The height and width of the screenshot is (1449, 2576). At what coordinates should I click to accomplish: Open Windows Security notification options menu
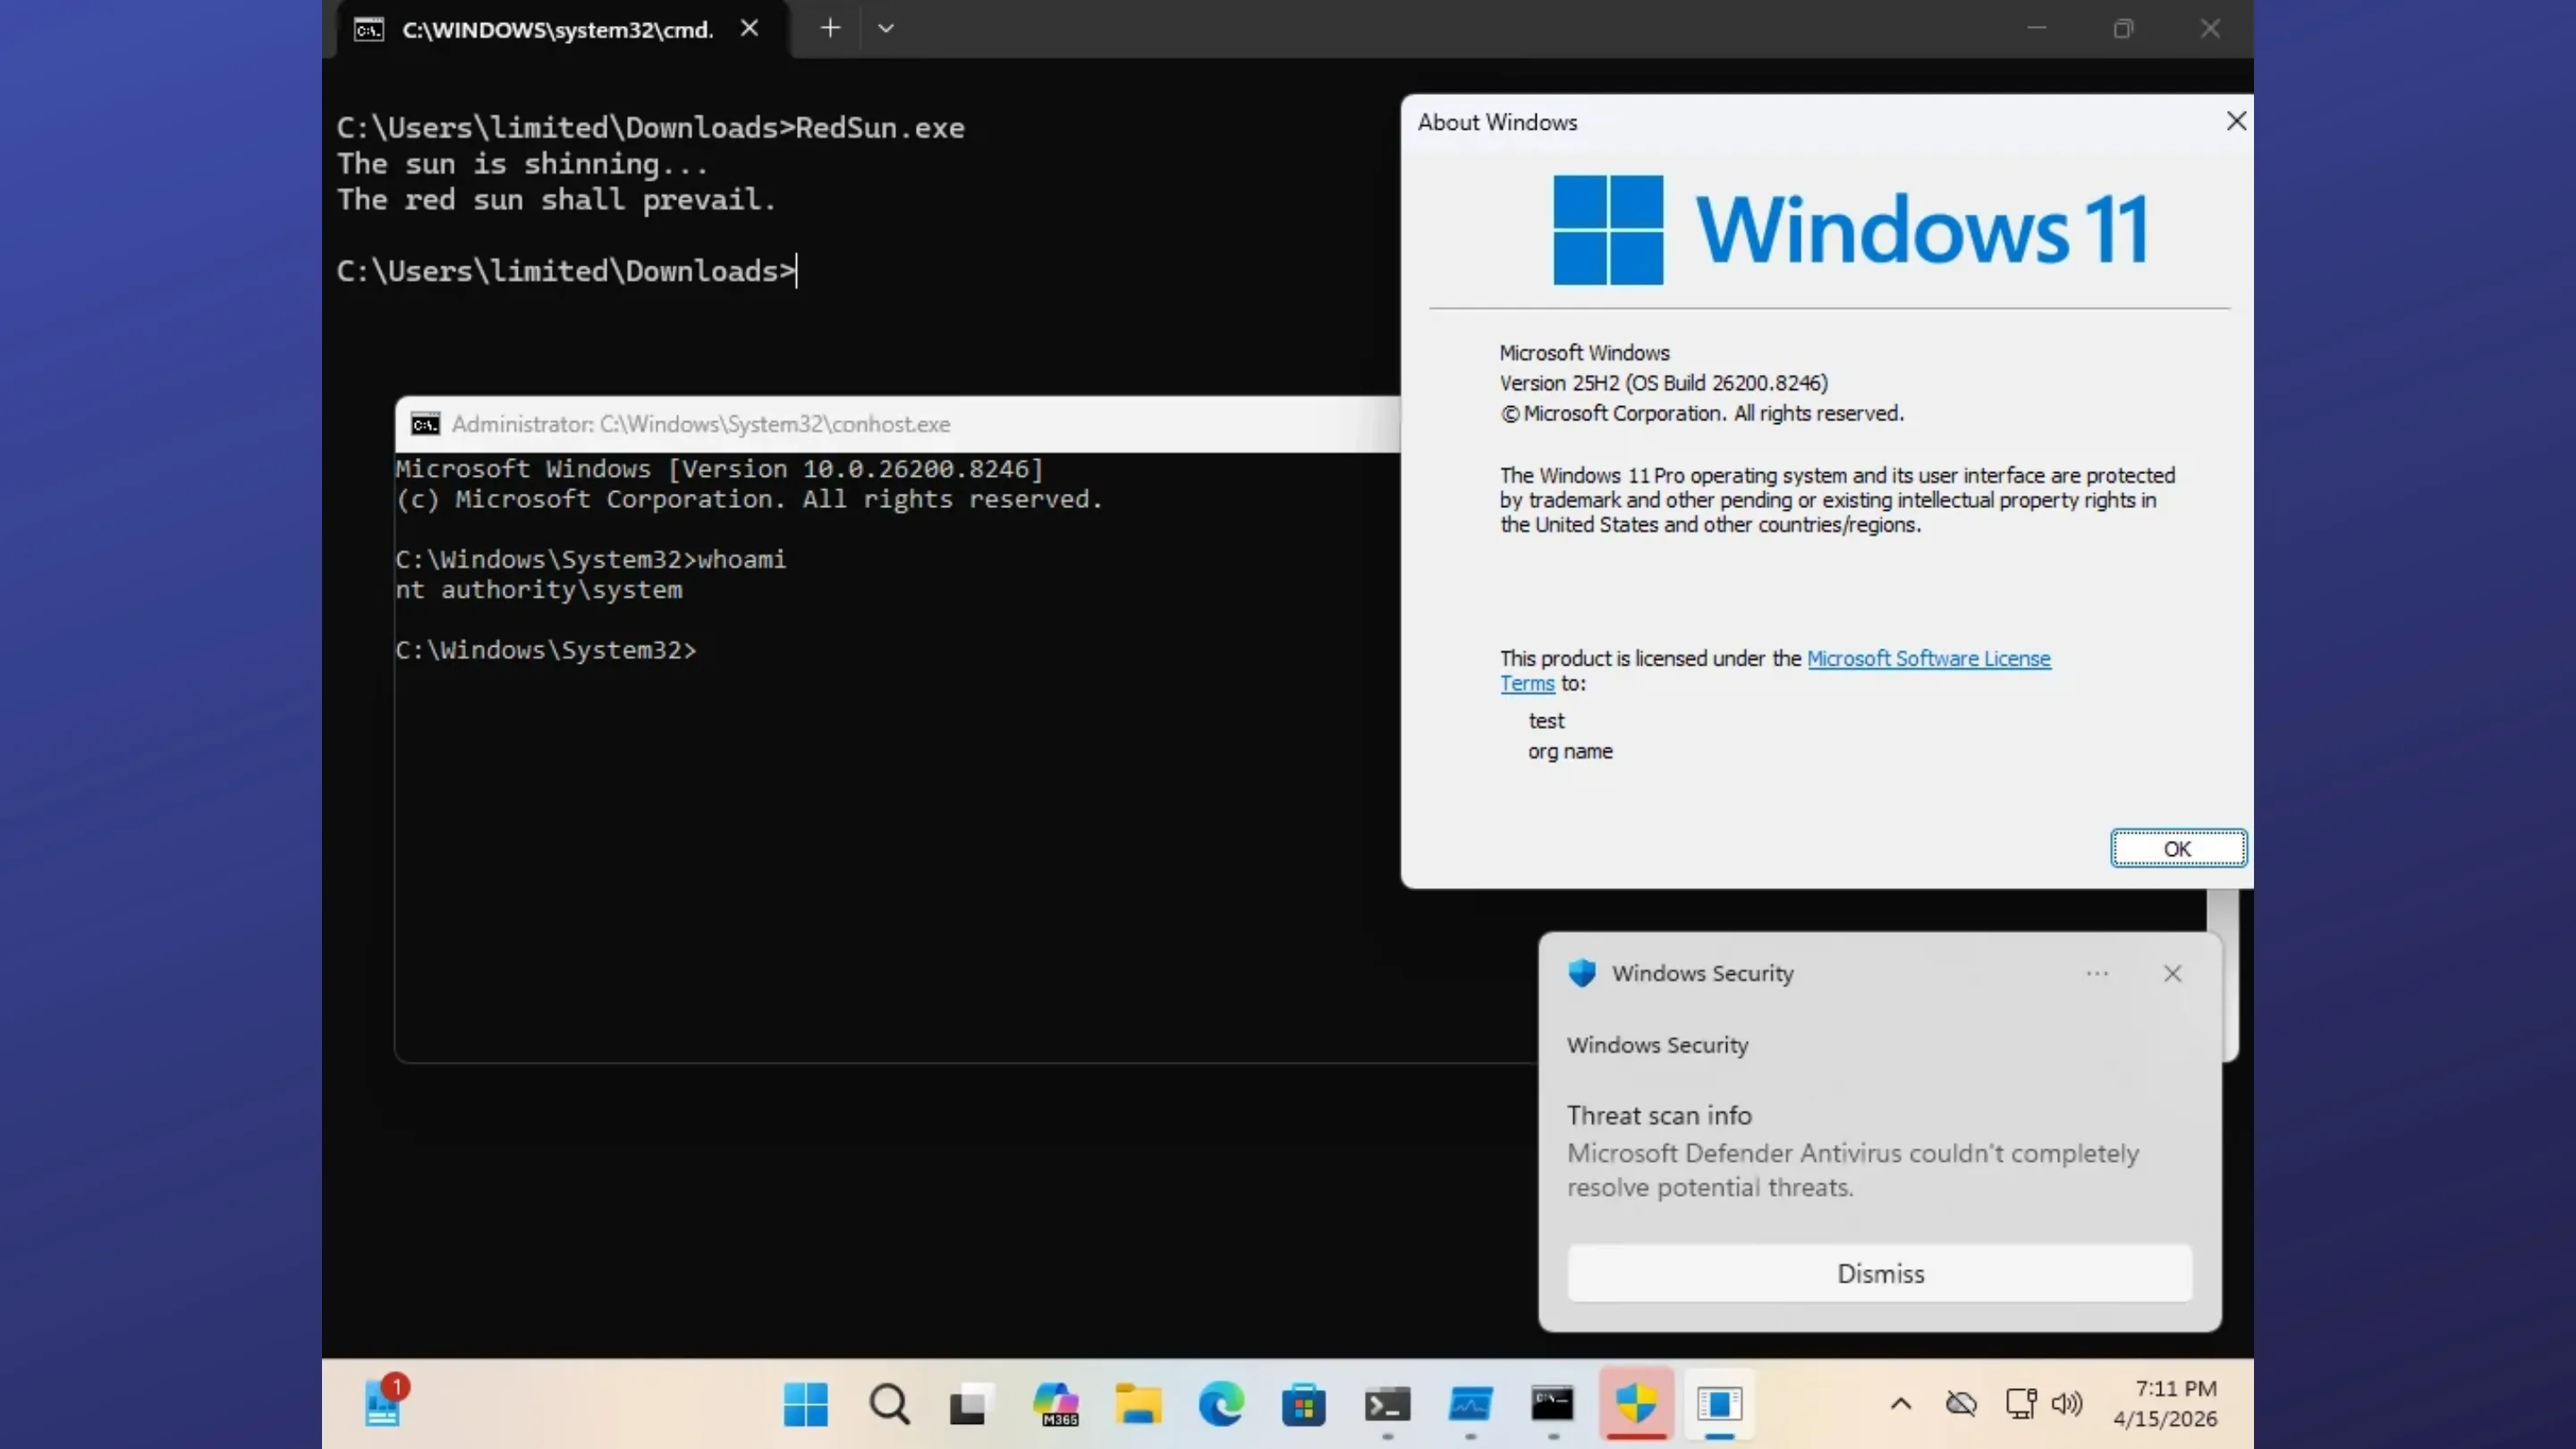[x=2097, y=973]
